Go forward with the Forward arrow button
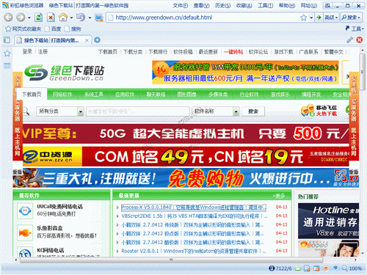The width and height of the screenshot is (367, 275). point(21,18)
